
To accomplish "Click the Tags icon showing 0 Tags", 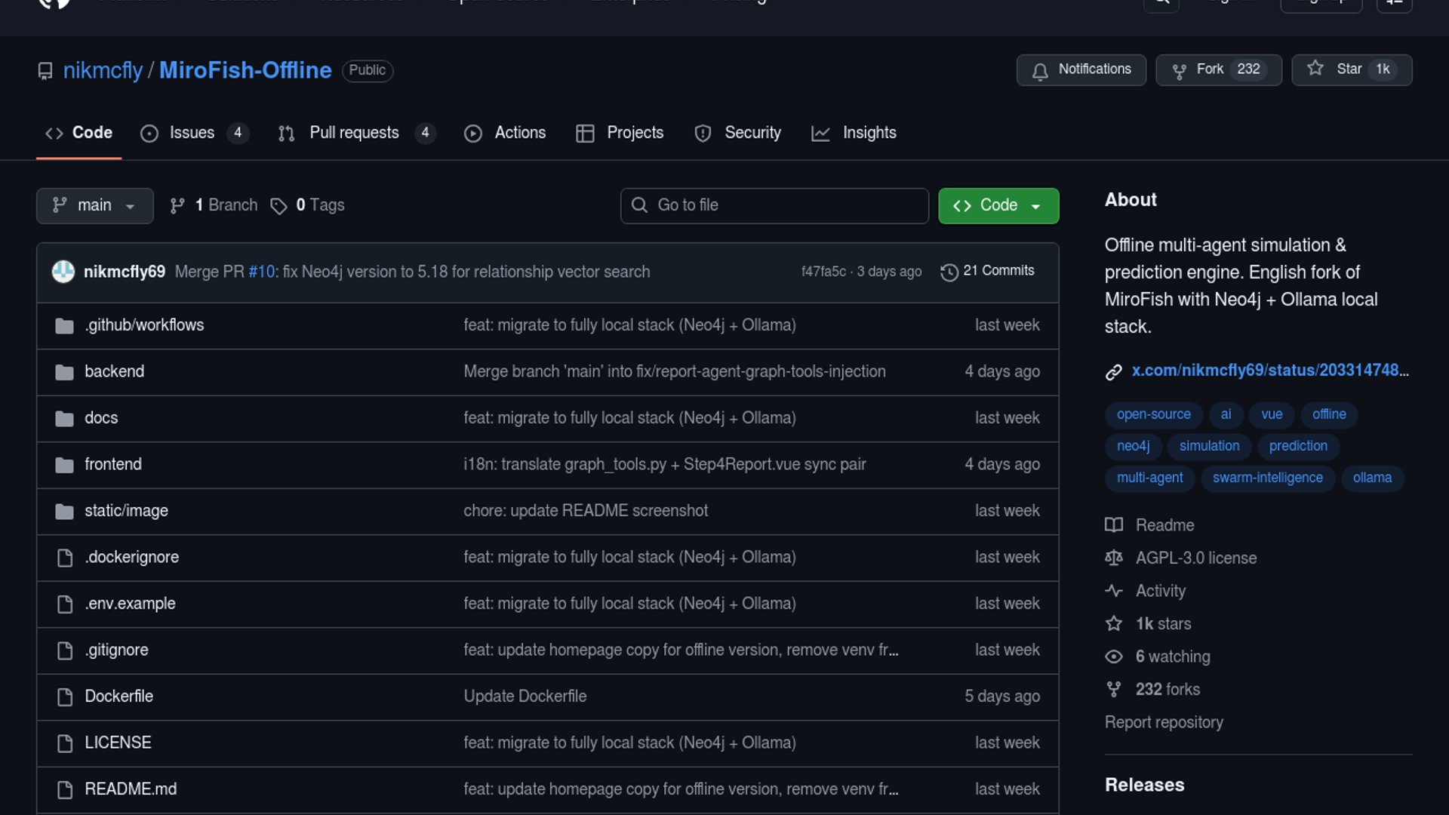I will (x=278, y=206).
